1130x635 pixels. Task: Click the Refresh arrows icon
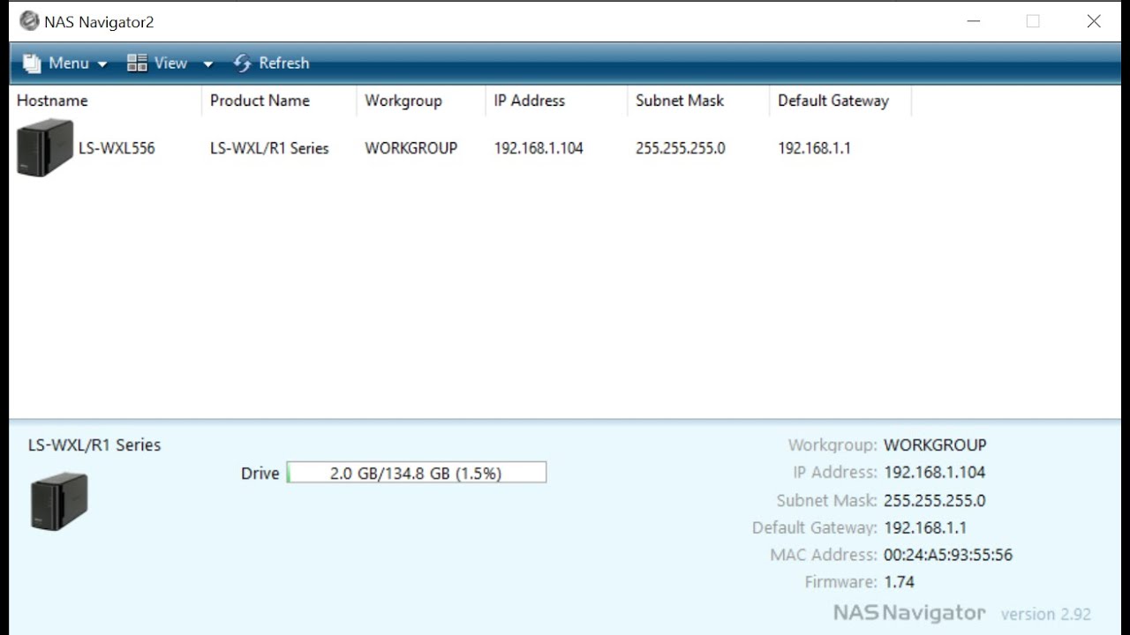tap(243, 63)
